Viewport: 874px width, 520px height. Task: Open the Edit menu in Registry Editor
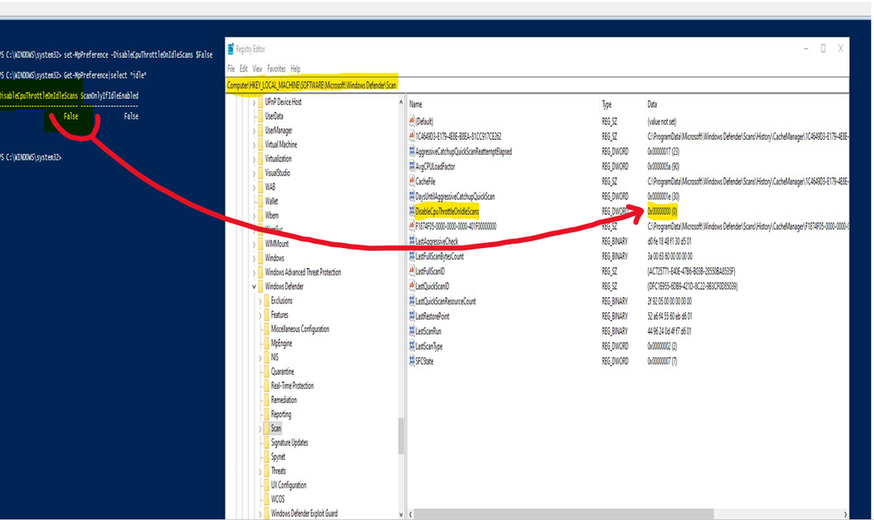[243, 69]
